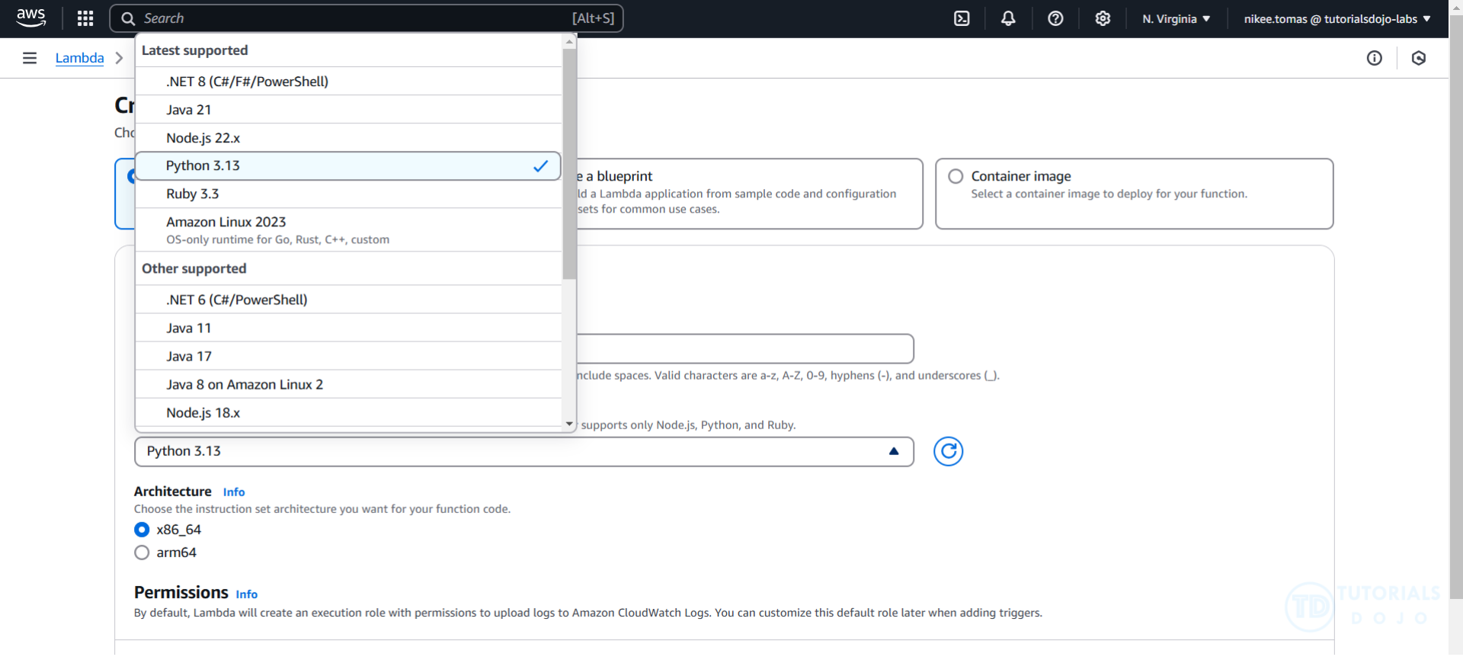Open the Architecture Info link
This screenshot has height=657, width=1463.
coord(234,492)
